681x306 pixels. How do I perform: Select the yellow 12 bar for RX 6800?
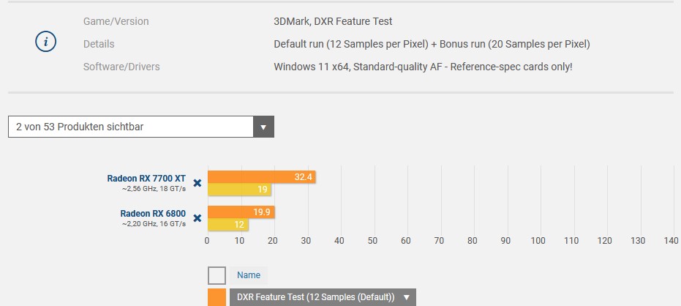[228, 225]
